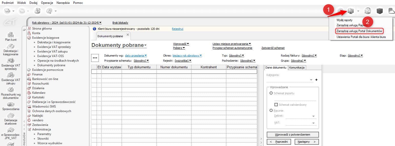Open Grupa (dowolna) filter dropdown
The height and width of the screenshot is (146, 395).
pyautogui.click(x=298, y=61)
